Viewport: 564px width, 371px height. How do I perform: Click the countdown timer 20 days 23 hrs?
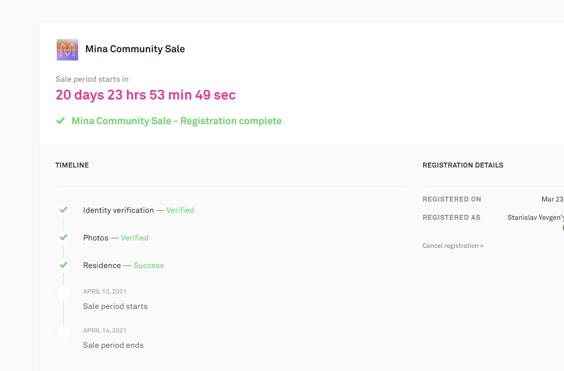(x=146, y=95)
